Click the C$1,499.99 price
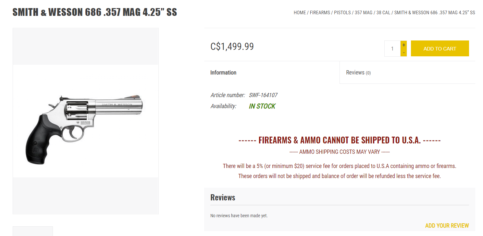This screenshot has width=483, height=236. pos(232,47)
